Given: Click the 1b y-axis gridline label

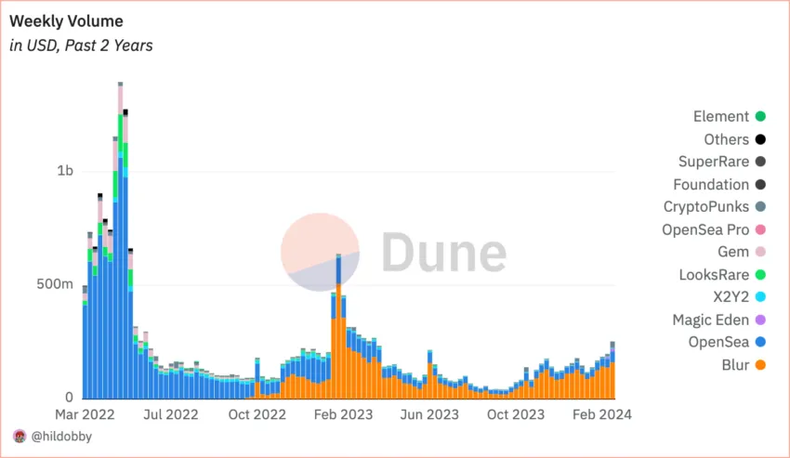Looking at the screenshot, I should click(65, 171).
